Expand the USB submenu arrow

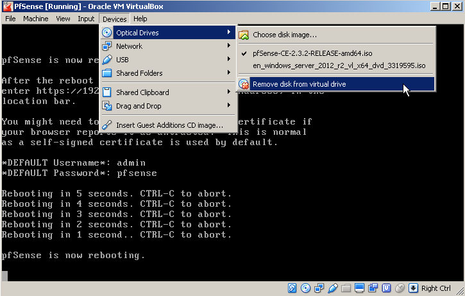[x=229, y=59]
